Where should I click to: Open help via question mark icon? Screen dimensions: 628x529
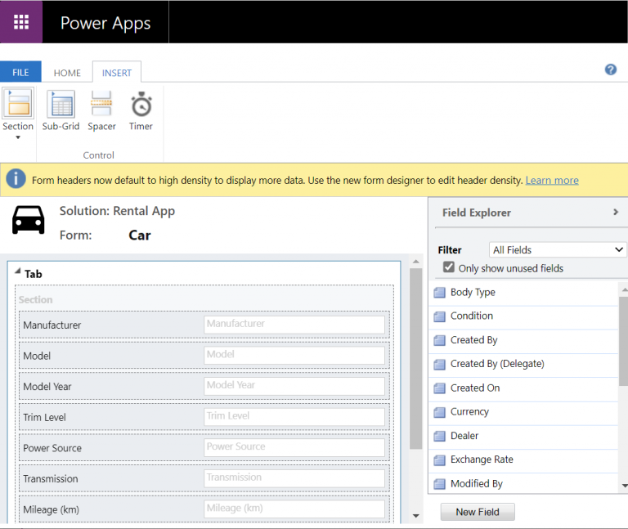tap(610, 69)
